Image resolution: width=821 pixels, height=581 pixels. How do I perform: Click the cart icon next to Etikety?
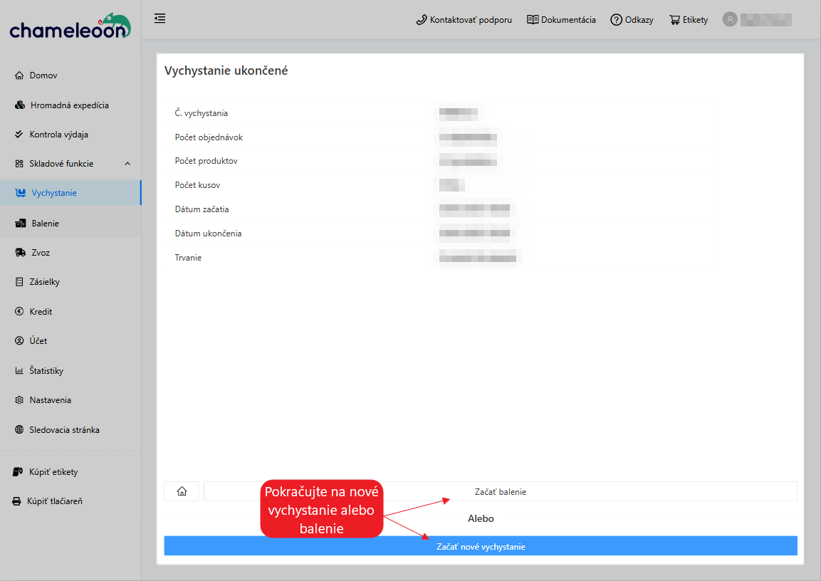[674, 20]
